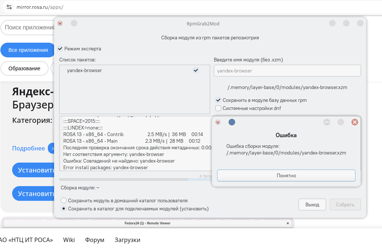Click the blue circle button in error dialog titlebar
Screen dimensions: 382x249
pyautogui.click(x=232, y=122)
